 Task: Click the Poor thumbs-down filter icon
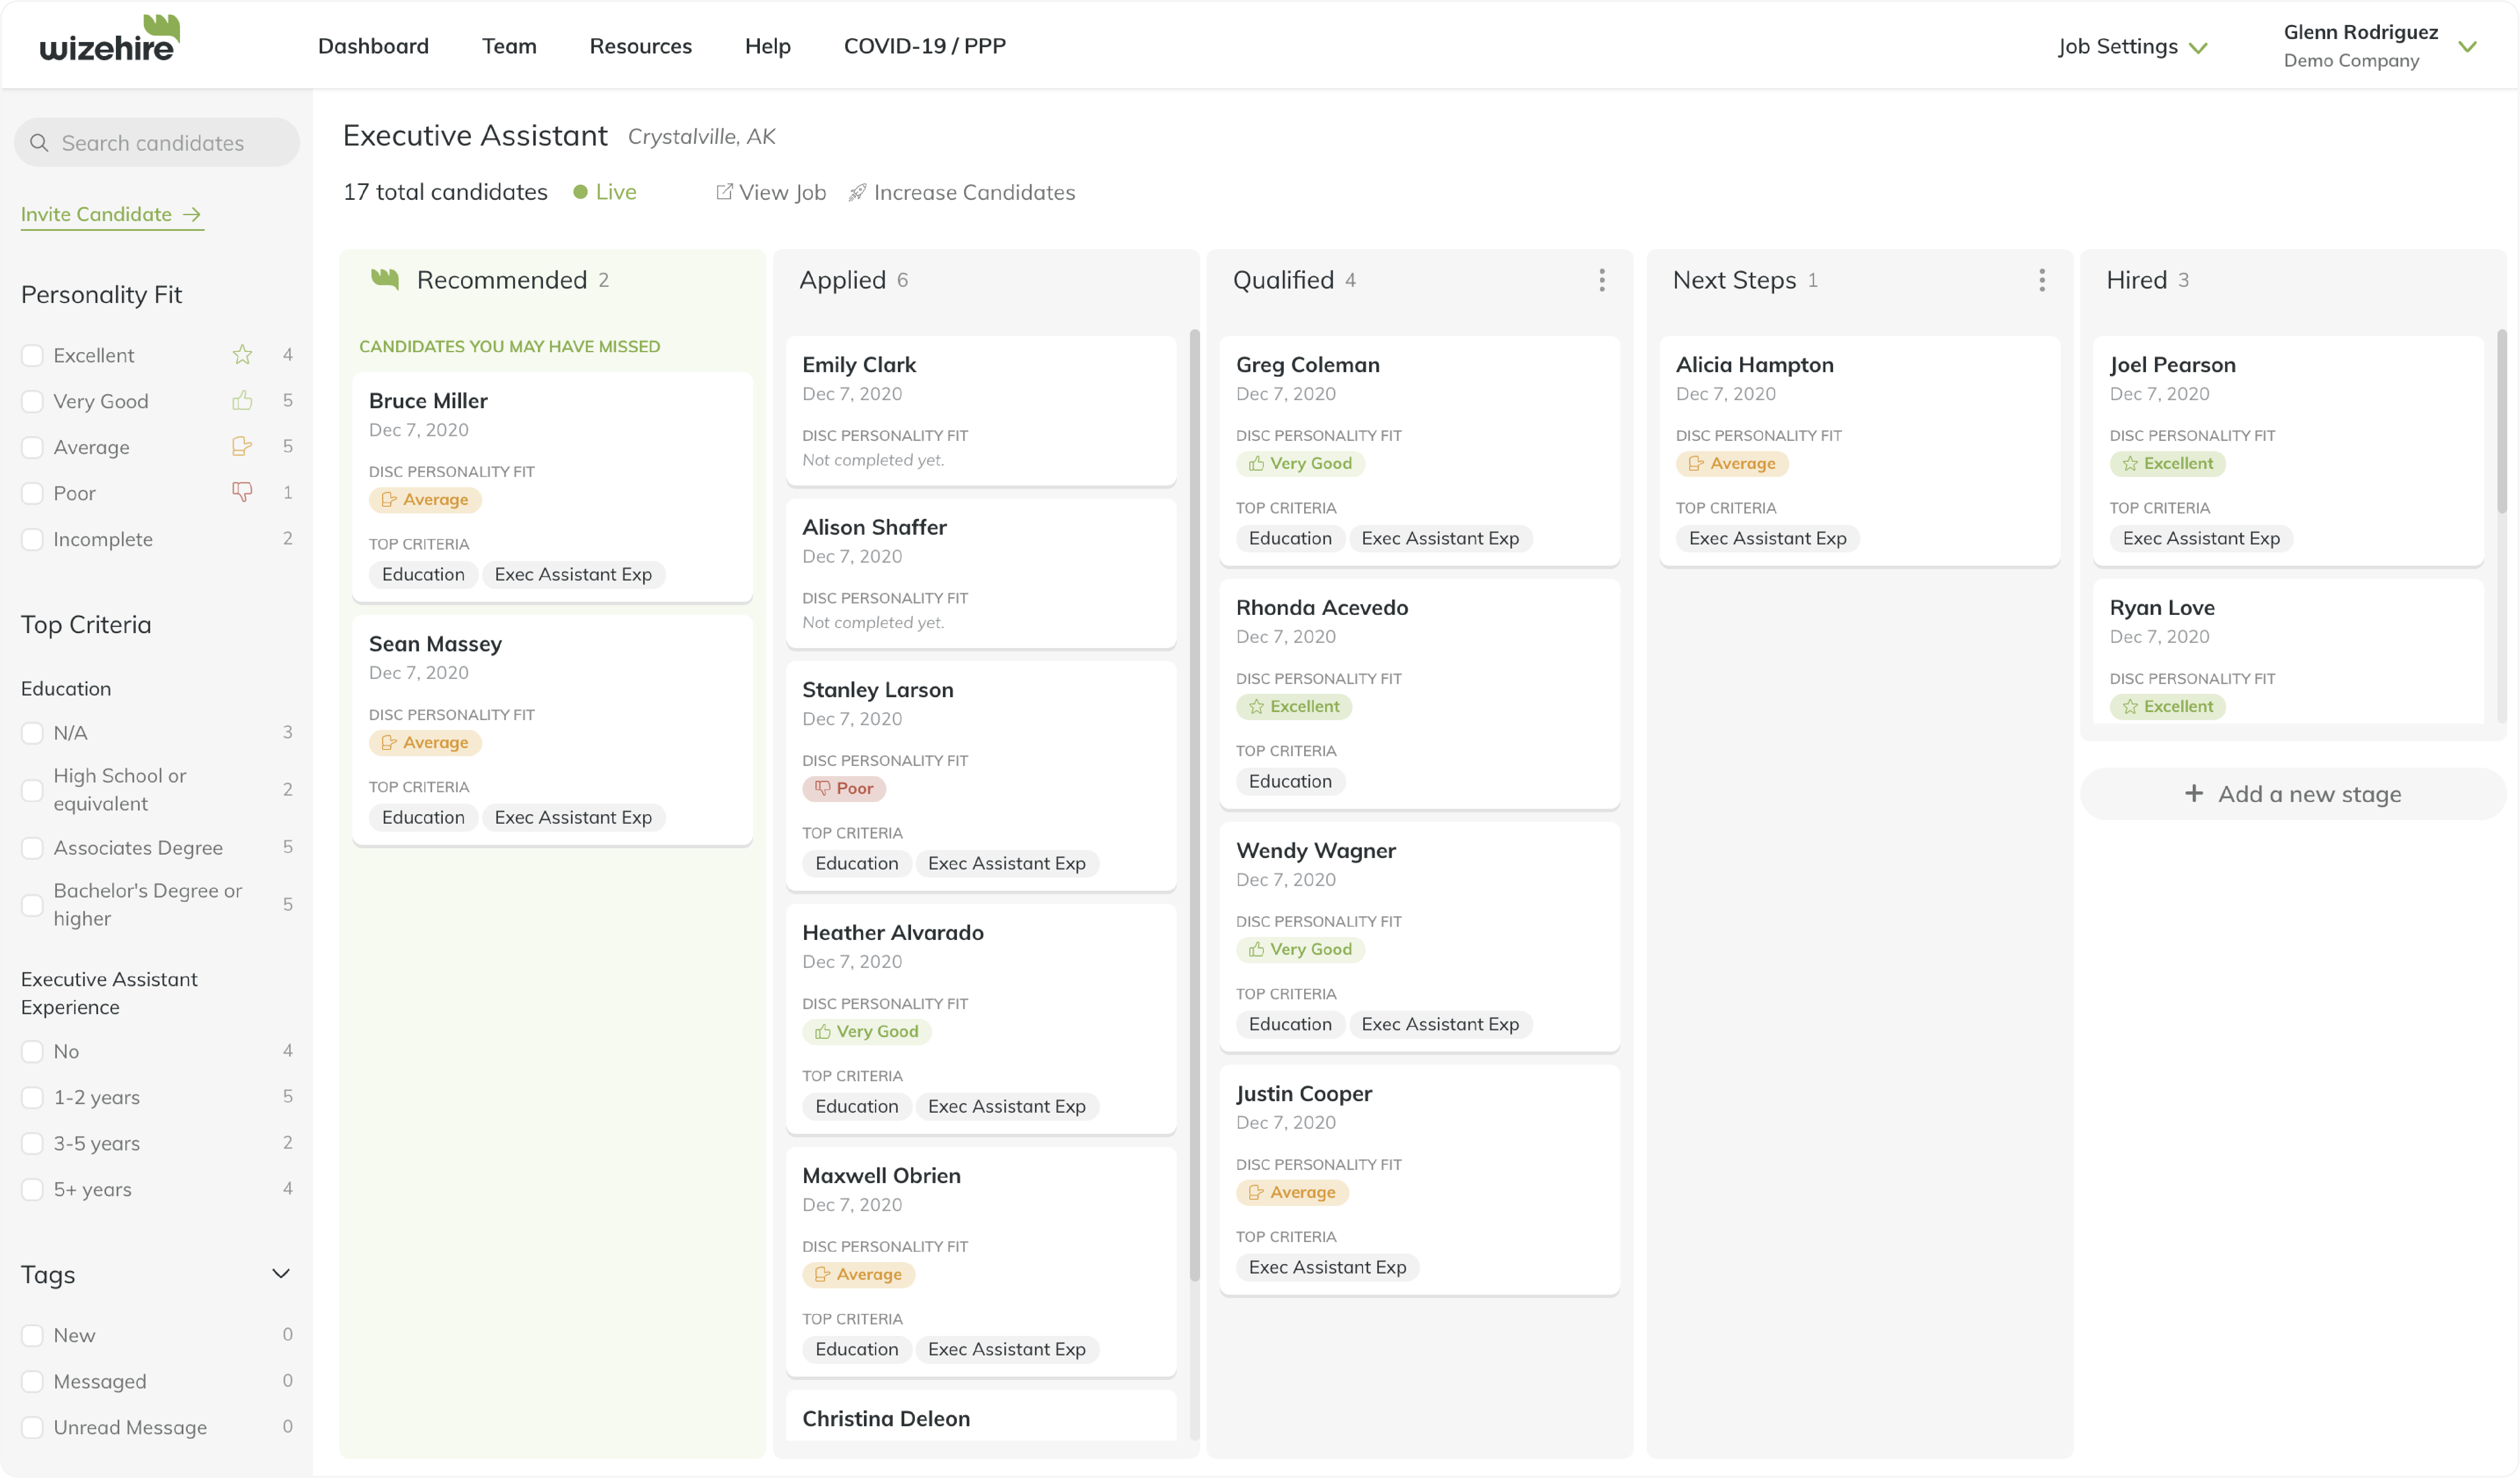pos(242,492)
